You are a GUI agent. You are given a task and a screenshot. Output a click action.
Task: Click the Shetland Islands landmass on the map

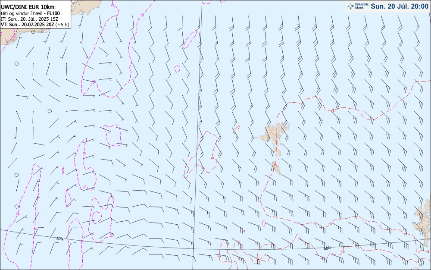[x=423, y=223]
